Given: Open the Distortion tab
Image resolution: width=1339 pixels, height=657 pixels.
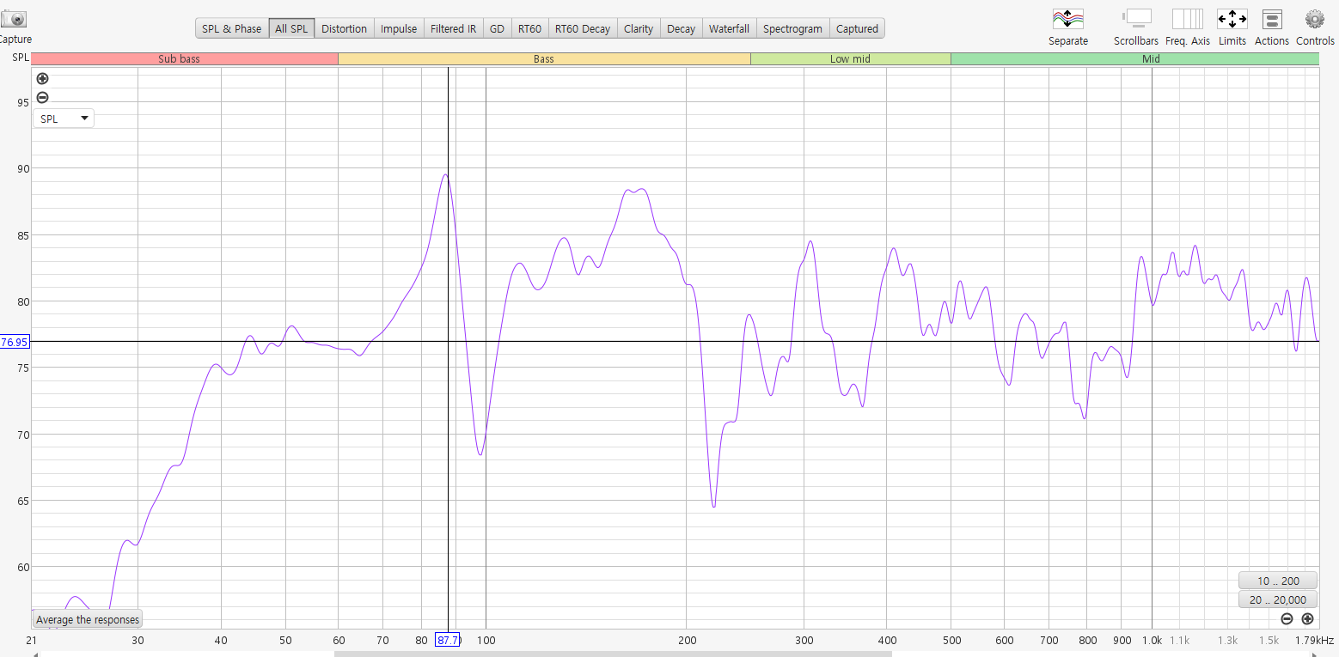Looking at the screenshot, I should pyautogui.click(x=344, y=28).
